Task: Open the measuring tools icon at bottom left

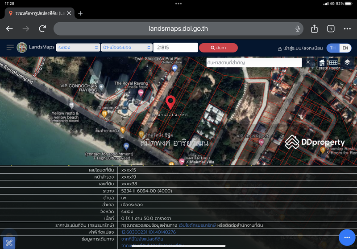Action: coord(9,243)
